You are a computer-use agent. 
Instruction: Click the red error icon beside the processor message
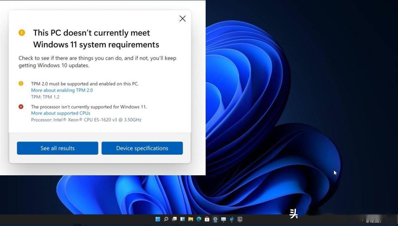(21, 107)
